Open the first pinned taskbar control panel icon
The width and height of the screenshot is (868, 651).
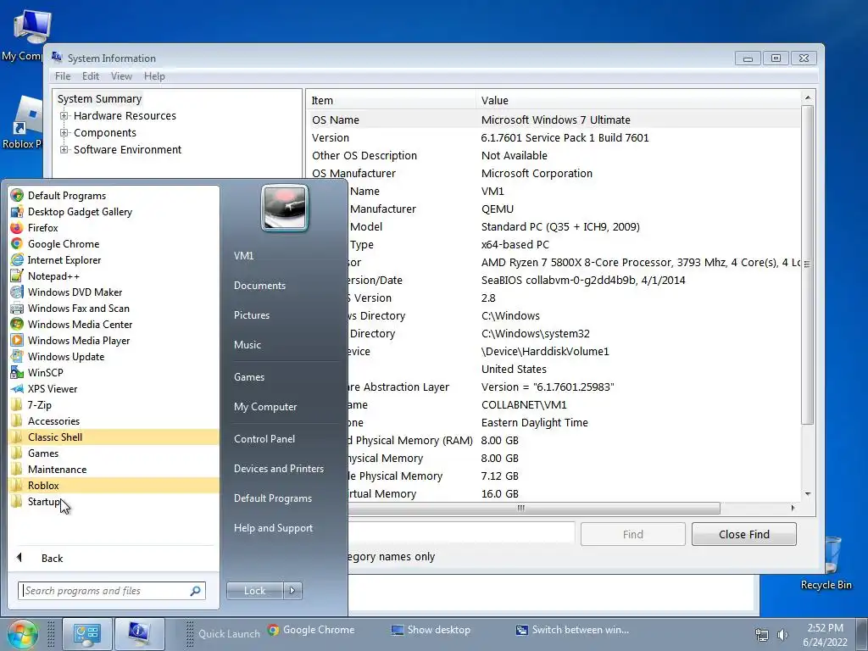click(87, 634)
